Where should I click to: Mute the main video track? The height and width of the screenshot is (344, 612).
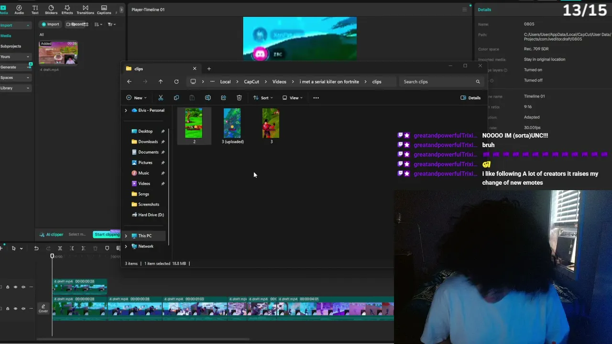coord(23,308)
